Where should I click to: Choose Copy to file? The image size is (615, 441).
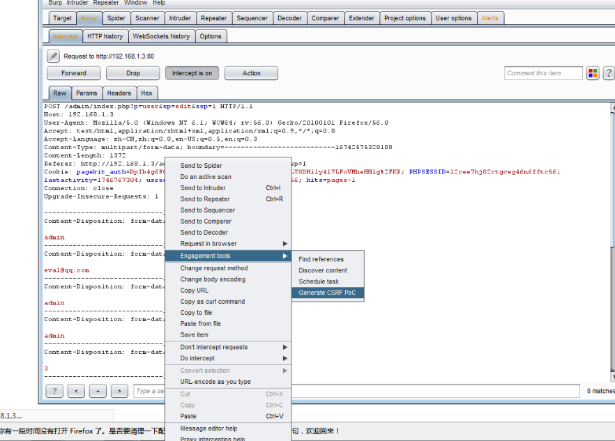tap(228, 312)
